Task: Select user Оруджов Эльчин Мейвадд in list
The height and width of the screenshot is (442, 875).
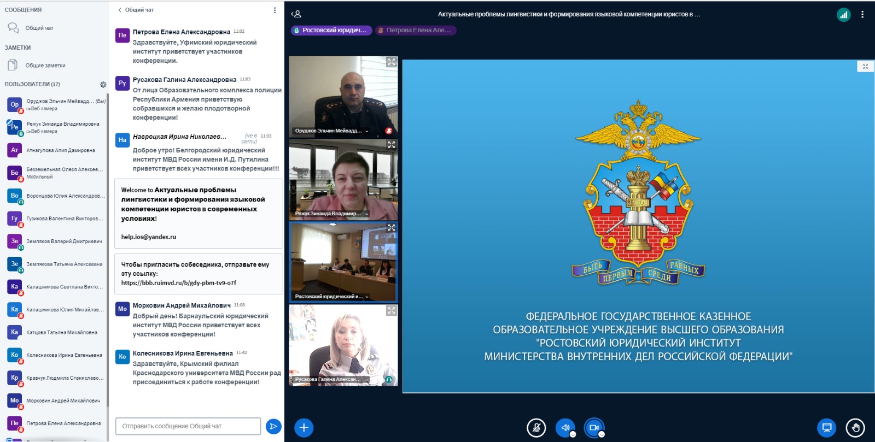Action: point(55,104)
